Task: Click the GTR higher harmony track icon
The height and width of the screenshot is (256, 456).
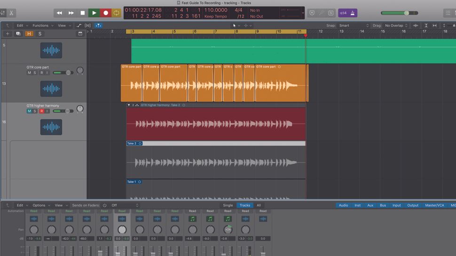Action: pyautogui.click(x=51, y=127)
